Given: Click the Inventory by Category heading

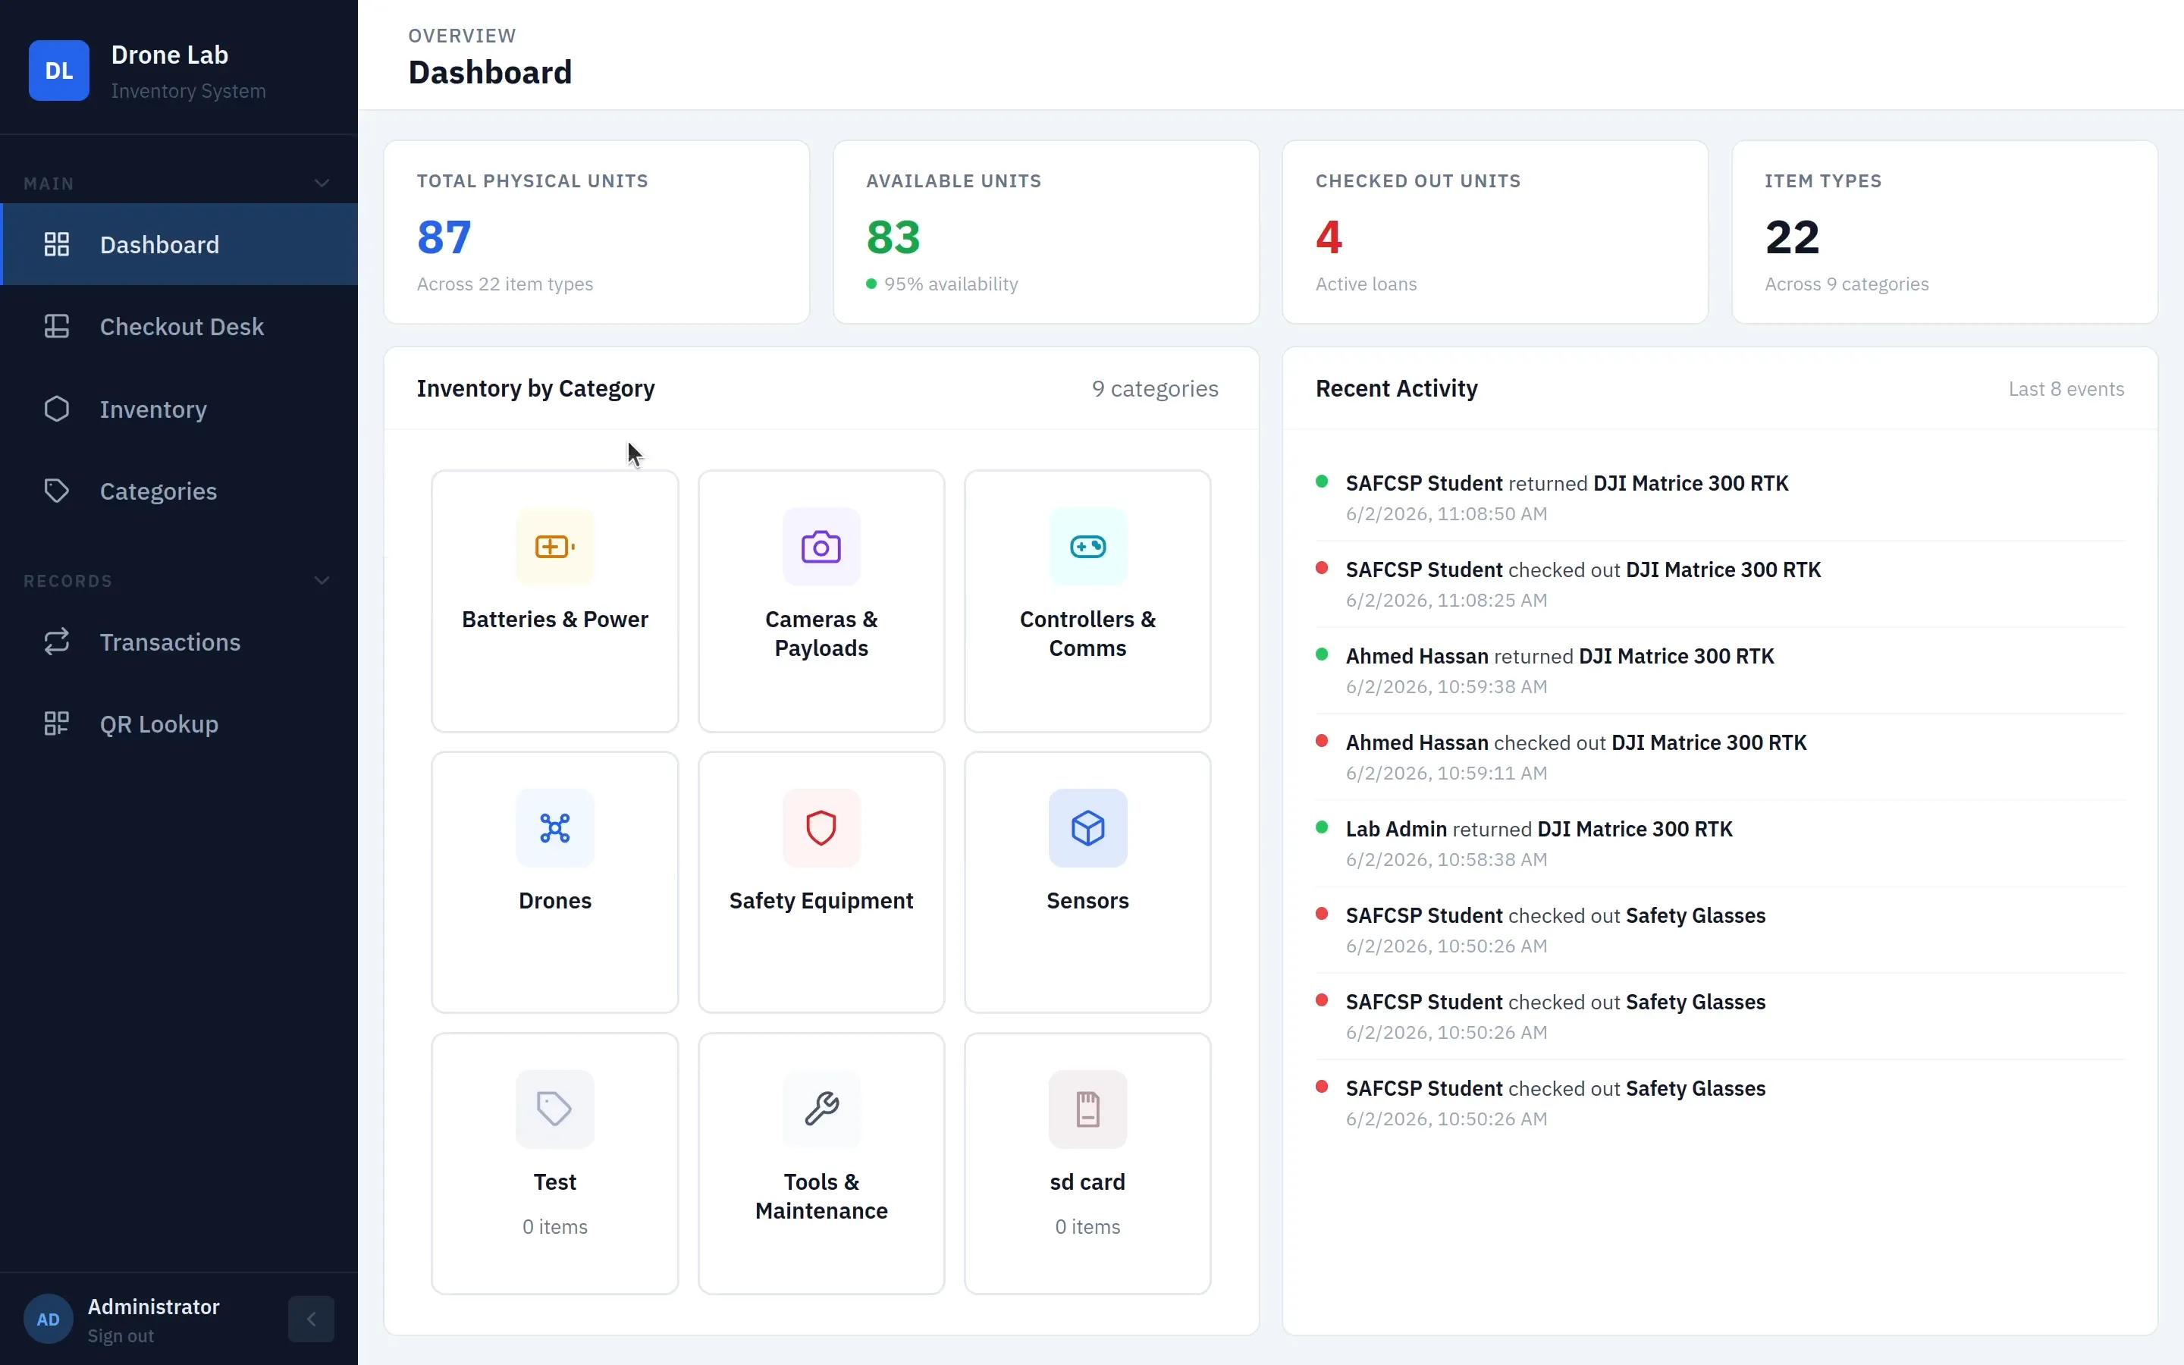Looking at the screenshot, I should 535,389.
